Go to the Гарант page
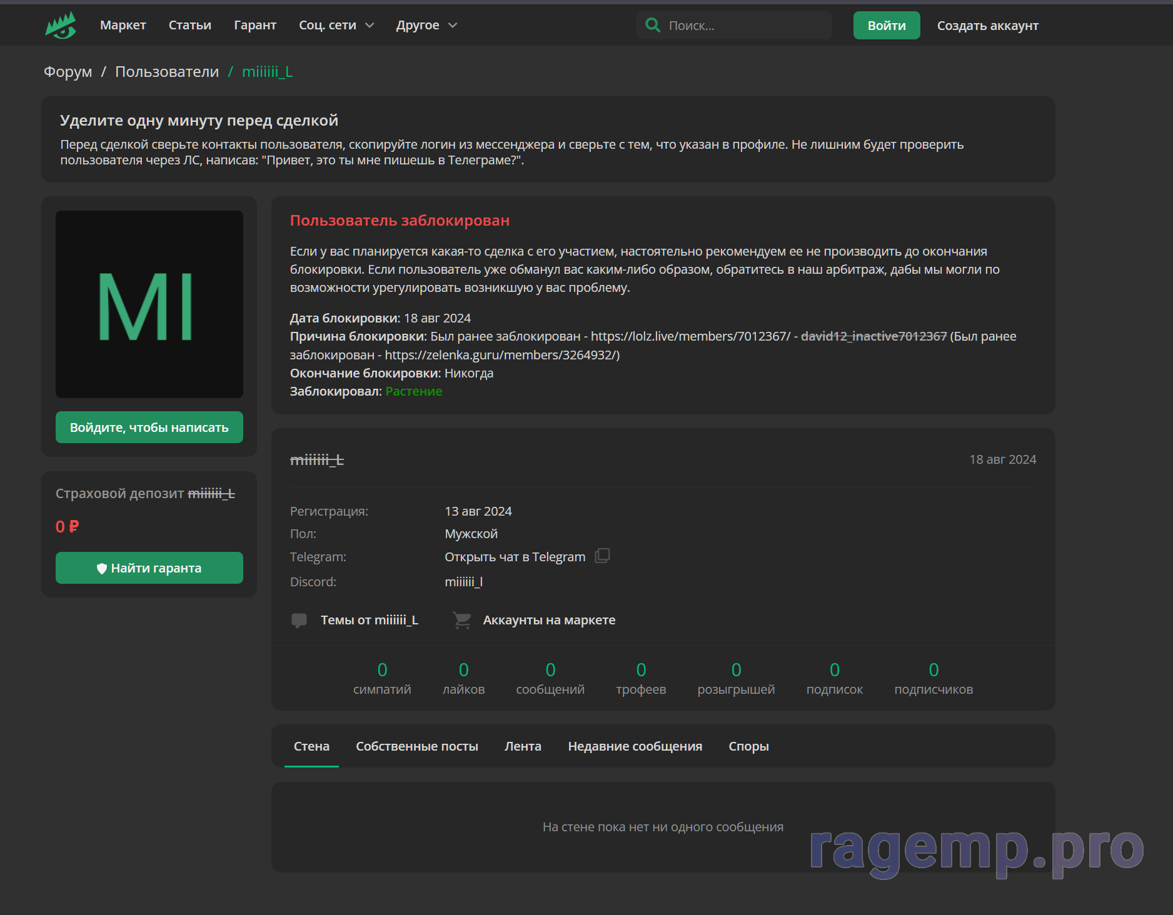The width and height of the screenshot is (1173, 915). [x=255, y=26]
